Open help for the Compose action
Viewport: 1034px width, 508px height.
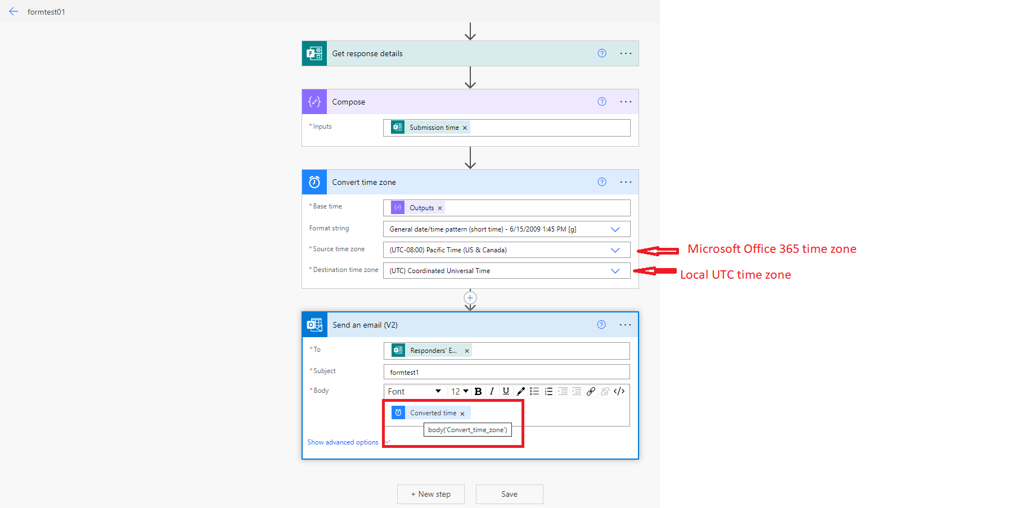pyautogui.click(x=602, y=102)
